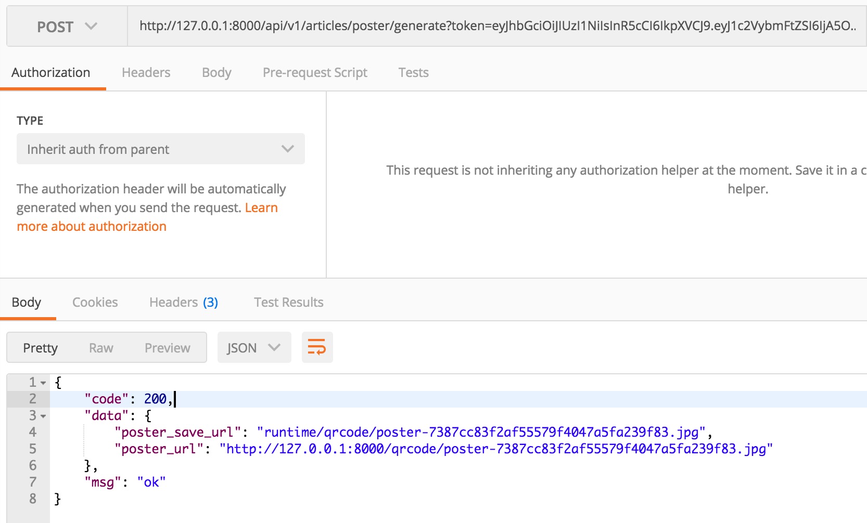Open the Pre-request Script tab
The height and width of the screenshot is (523, 867).
click(315, 73)
